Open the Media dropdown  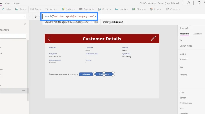click(121, 9)
